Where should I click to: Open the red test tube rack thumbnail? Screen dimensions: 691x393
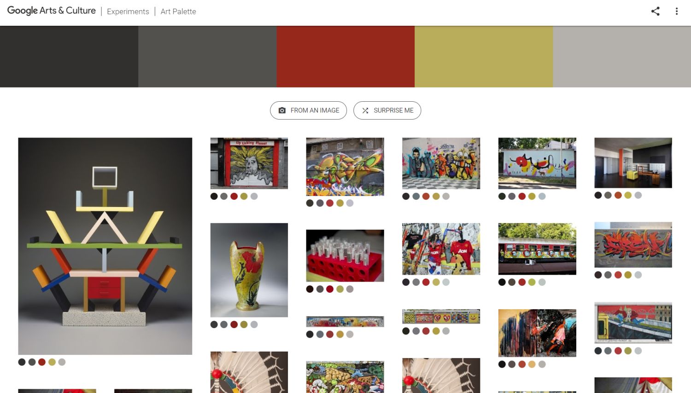345,256
